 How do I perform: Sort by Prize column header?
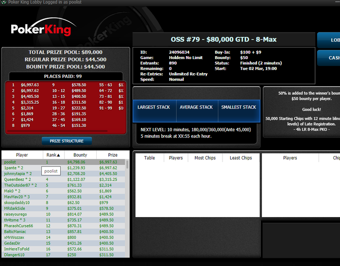(x=113, y=155)
